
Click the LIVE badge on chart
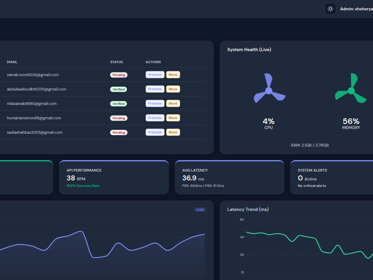click(200, 210)
